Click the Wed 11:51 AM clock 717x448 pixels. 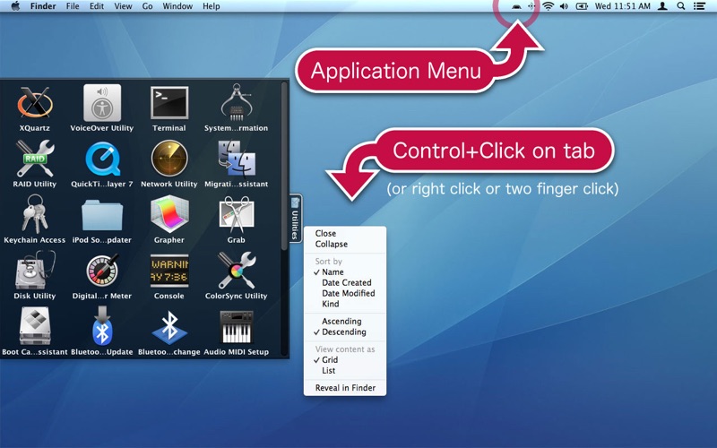(622, 6)
